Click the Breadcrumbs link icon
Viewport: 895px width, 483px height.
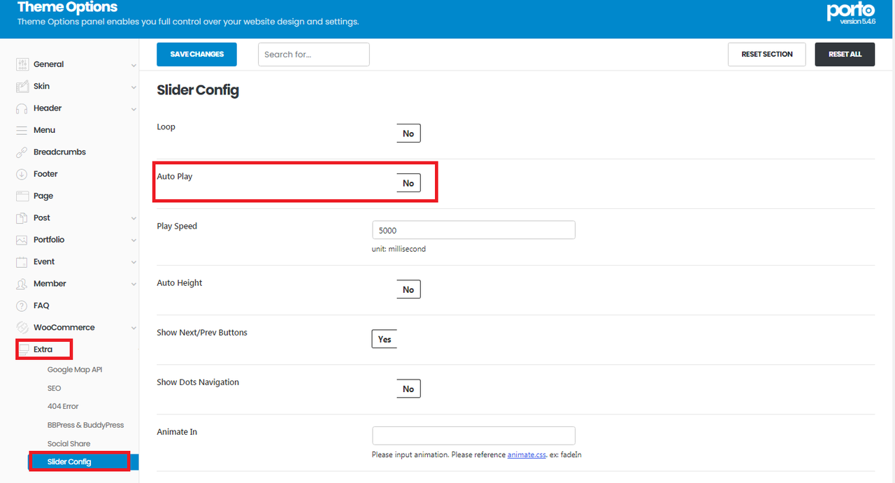coord(22,152)
